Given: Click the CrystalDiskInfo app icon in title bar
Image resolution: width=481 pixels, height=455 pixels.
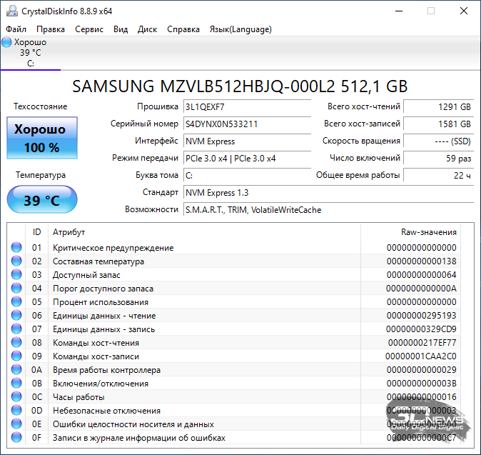Looking at the screenshot, I should (12, 11).
